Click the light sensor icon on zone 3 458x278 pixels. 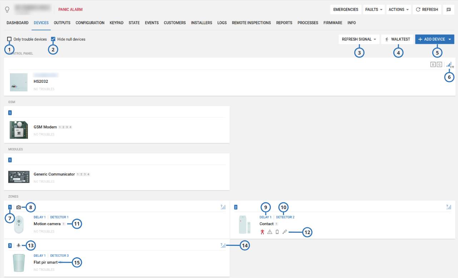tap(19, 246)
